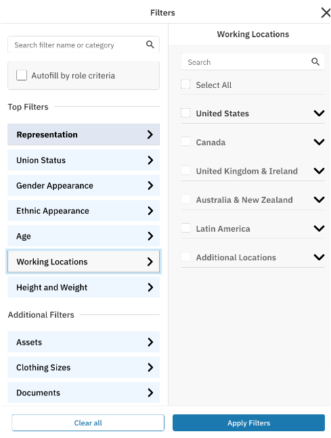Tick the Latin America checkbox
The height and width of the screenshot is (438, 331).
point(185,228)
